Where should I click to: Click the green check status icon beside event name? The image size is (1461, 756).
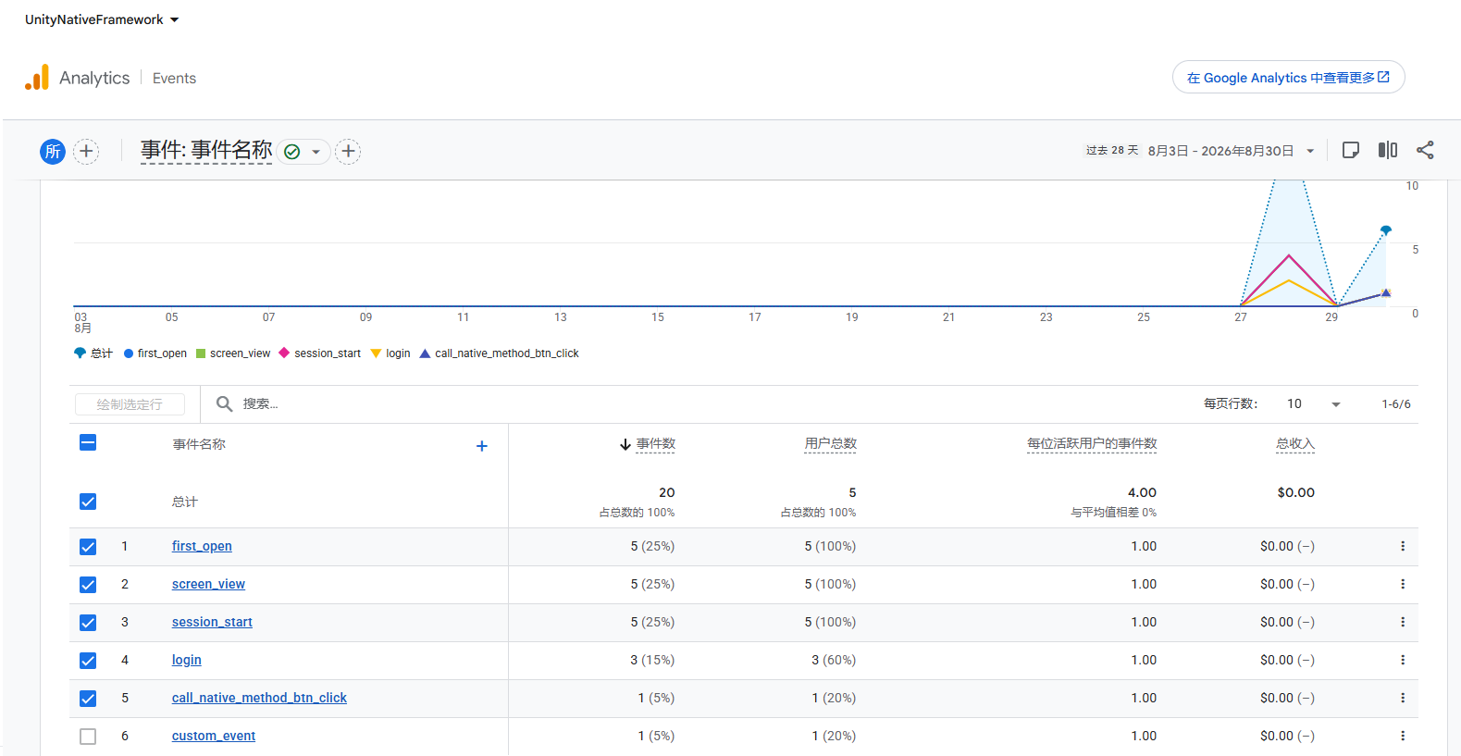pyautogui.click(x=292, y=152)
